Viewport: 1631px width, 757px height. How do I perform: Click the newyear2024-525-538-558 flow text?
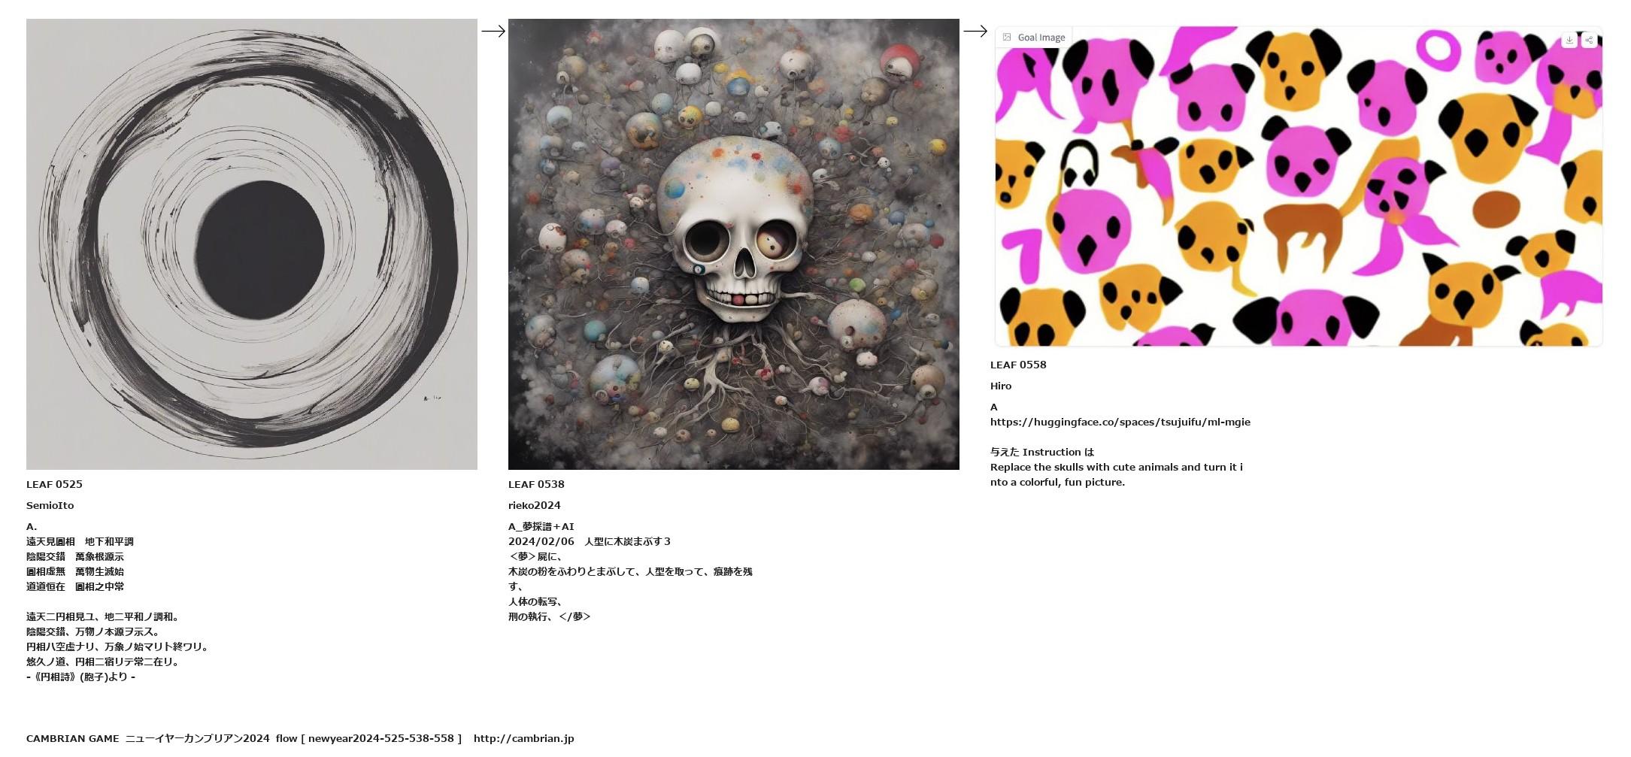tap(381, 738)
